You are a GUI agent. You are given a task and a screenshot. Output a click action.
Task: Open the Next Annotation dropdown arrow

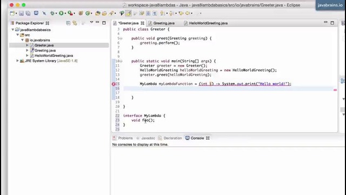[167, 14]
